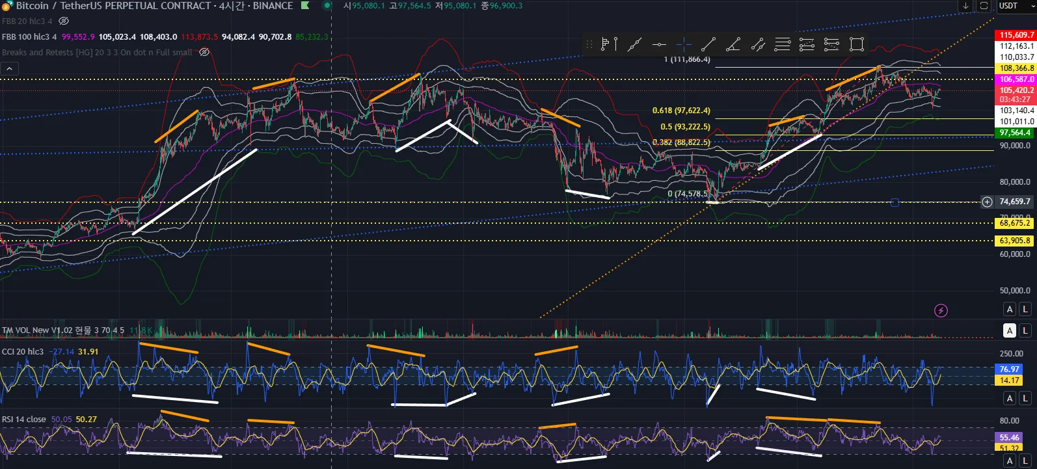
Task: Click the 74,659.7 crosshair price label
Action: [1015, 202]
